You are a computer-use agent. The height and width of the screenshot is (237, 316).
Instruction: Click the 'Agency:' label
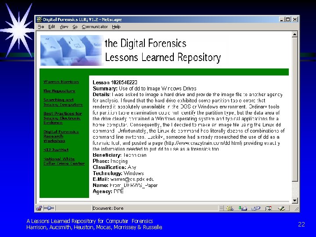(x=102, y=191)
